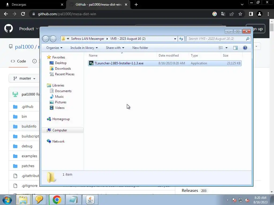The height and width of the screenshot is (205, 274).
Task: Click the Google icon in the address bar
Action: click(215, 14)
